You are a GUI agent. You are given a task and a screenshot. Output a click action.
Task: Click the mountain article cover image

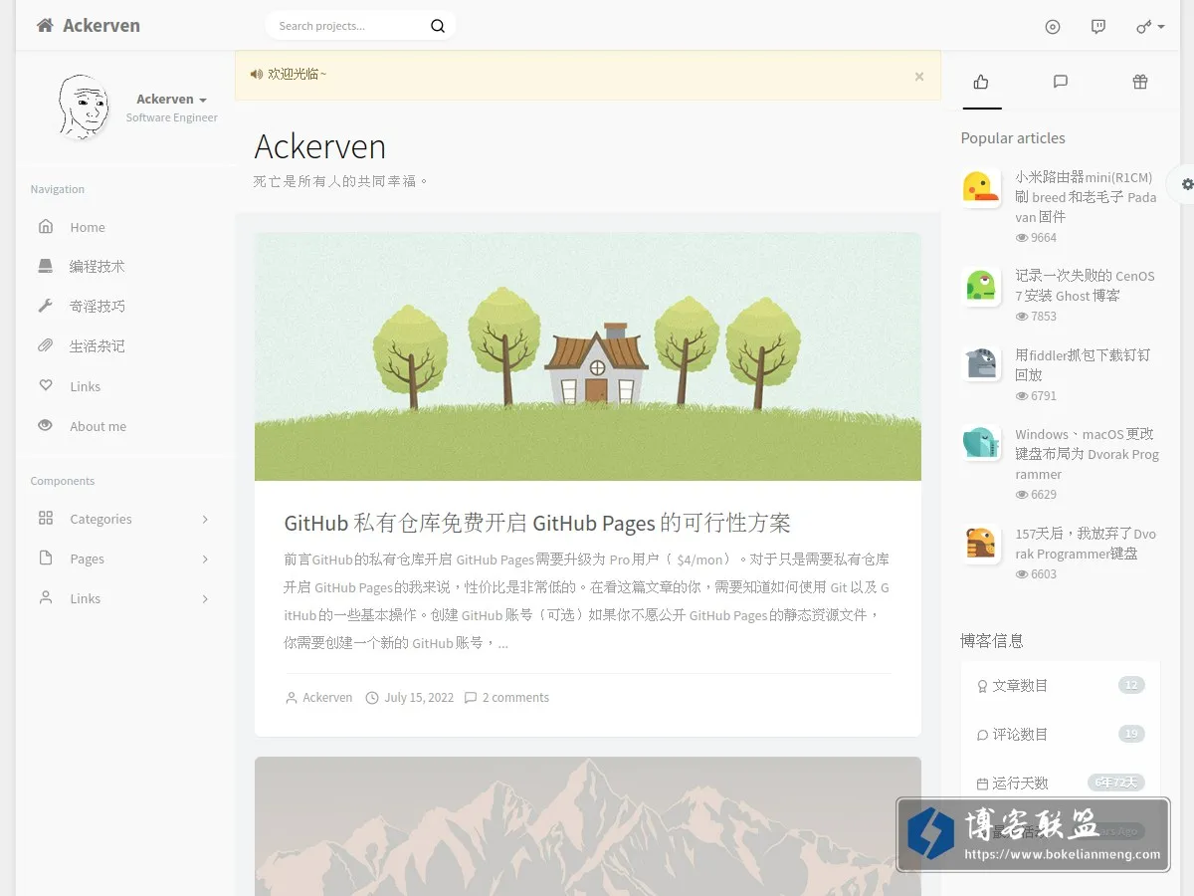tap(587, 826)
